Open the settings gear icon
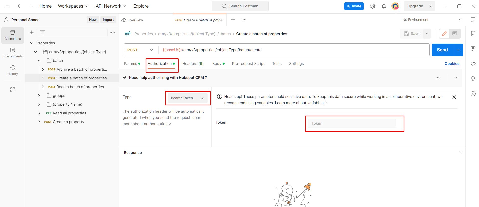Image resolution: width=479 pixels, height=207 pixels. pos(373,6)
